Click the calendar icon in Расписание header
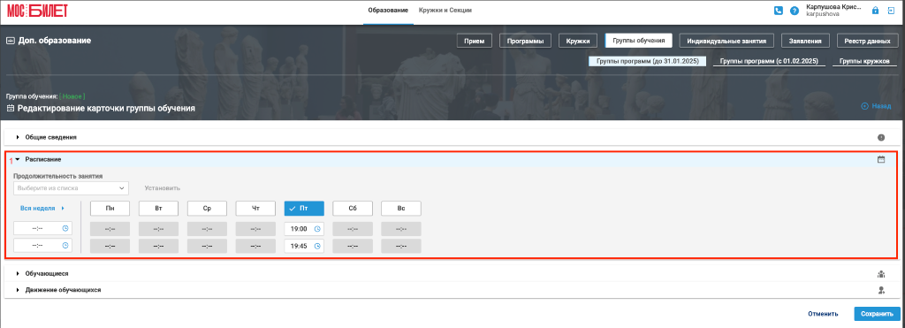The image size is (905, 328). 881,159
